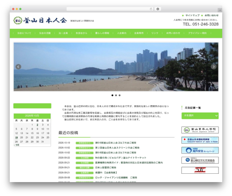Click the beach slideshow image
232x196 pixels.
point(116,67)
